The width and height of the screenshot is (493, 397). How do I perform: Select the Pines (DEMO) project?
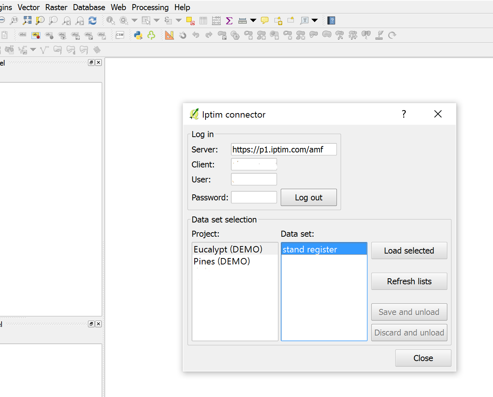click(222, 261)
